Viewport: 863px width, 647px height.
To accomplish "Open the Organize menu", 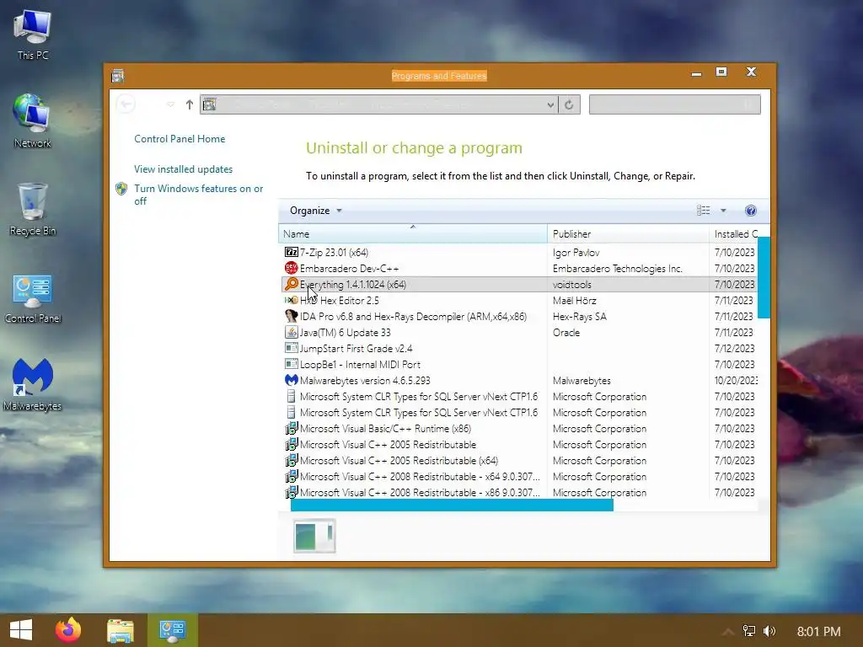I will coord(316,211).
